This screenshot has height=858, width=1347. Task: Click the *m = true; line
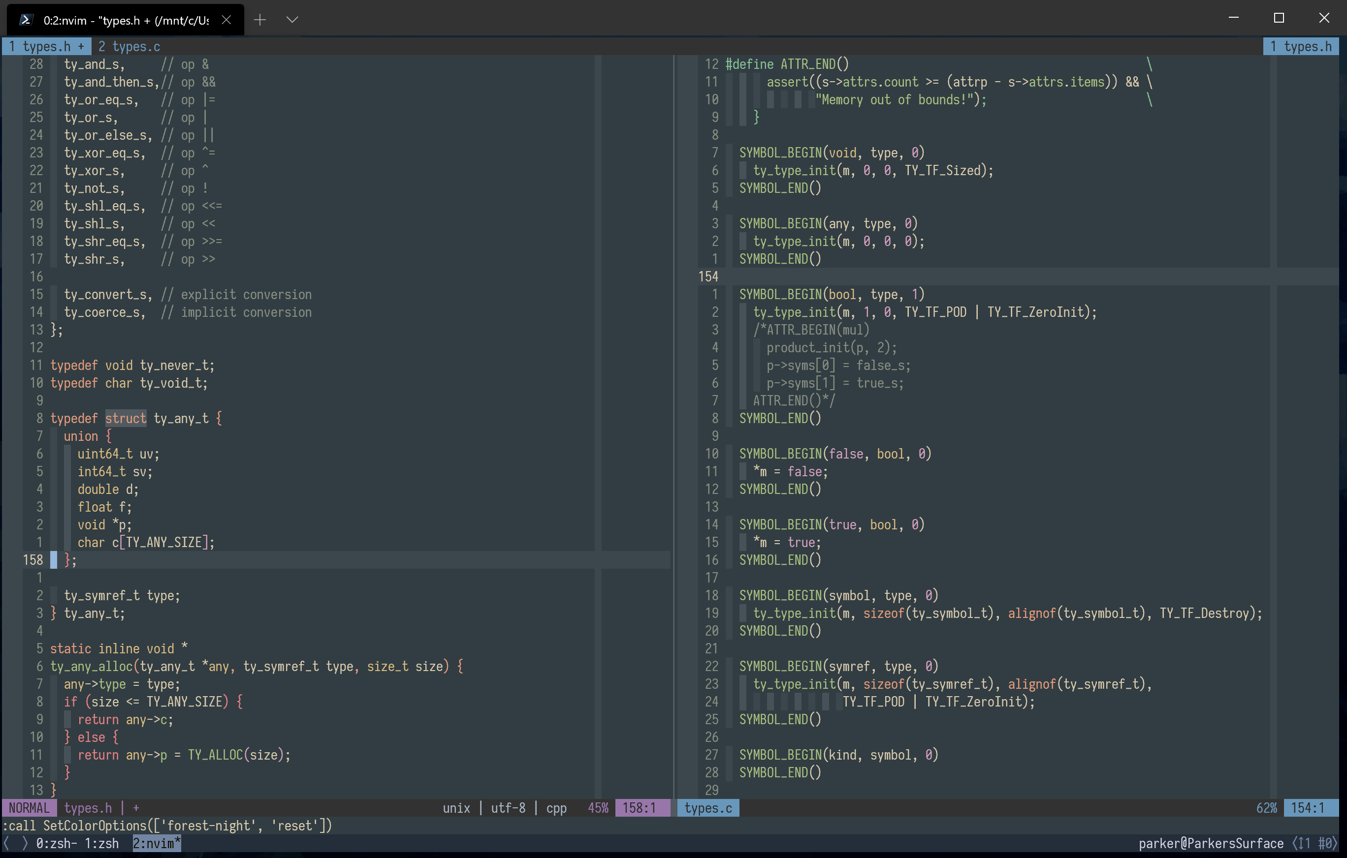click(x=787, y=542)
